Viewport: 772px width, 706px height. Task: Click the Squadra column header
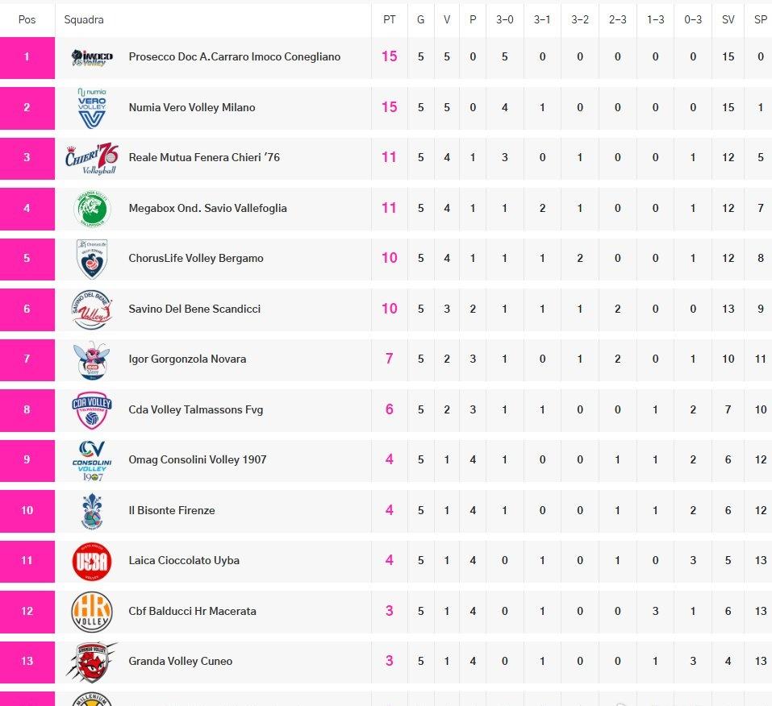pos(84,19)
